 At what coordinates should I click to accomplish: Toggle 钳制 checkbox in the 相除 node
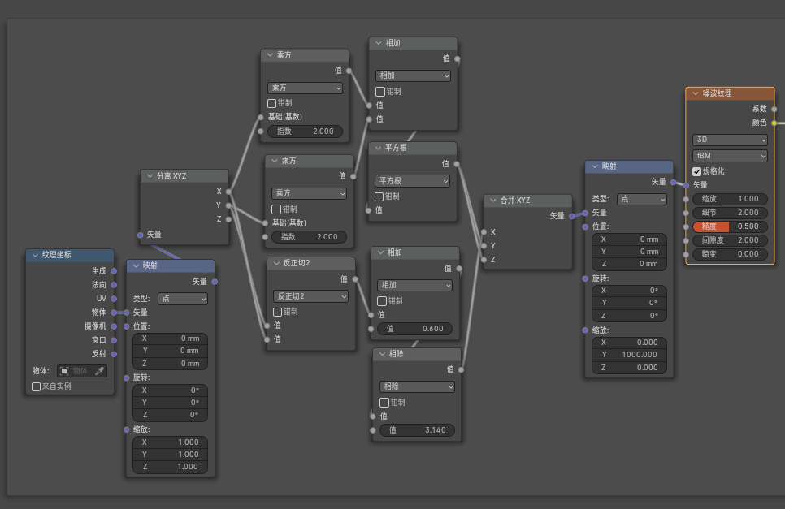click(384, 403)
